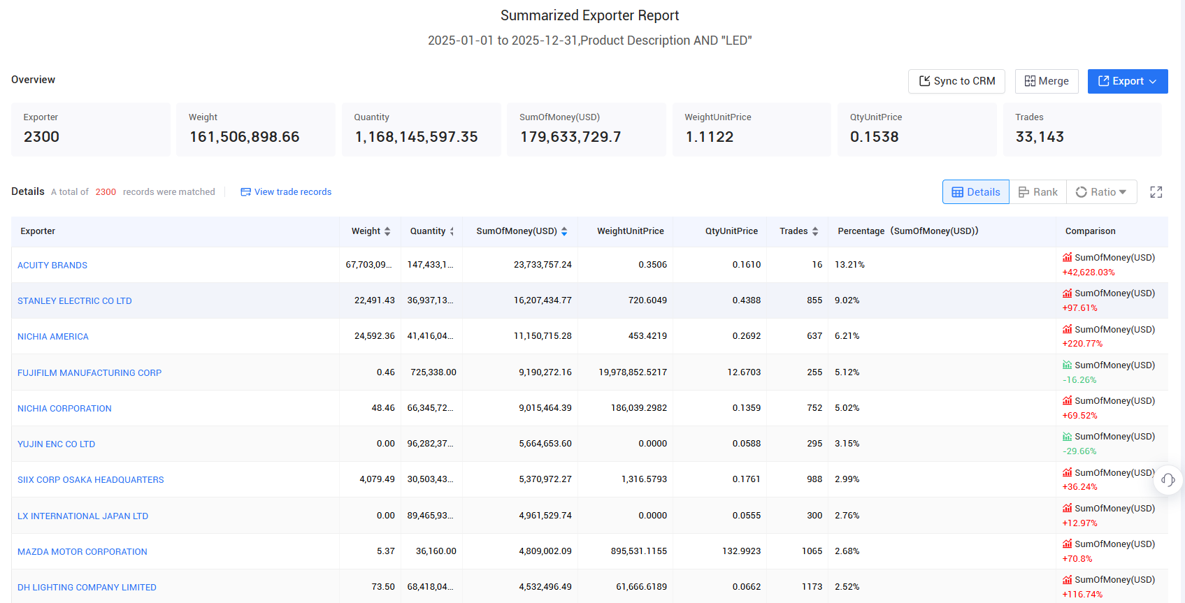Click SIIX CORP comparison chart icon

point(1068,472)
